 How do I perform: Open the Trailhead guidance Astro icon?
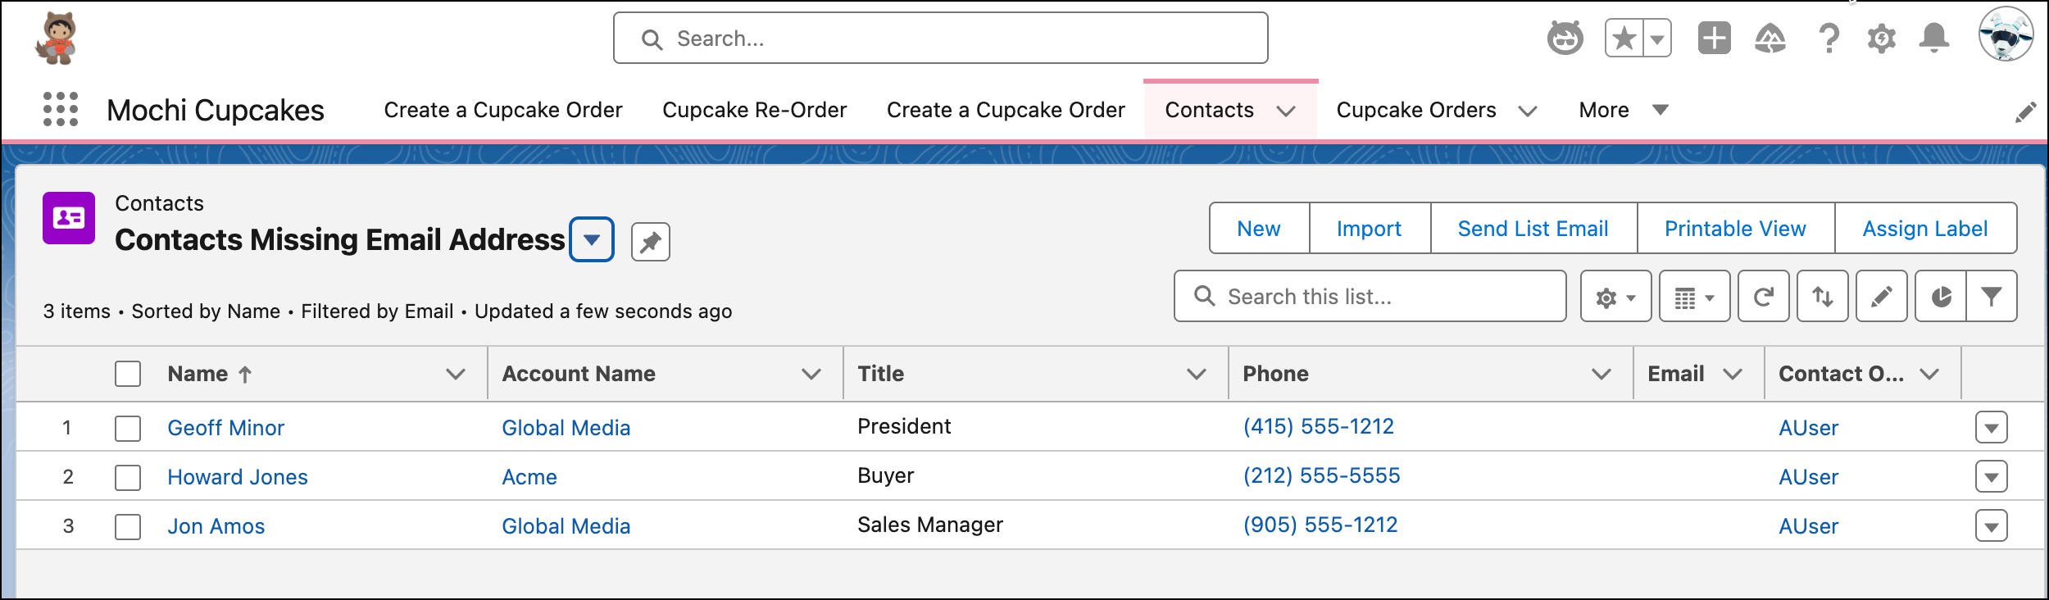point(1565,38)
